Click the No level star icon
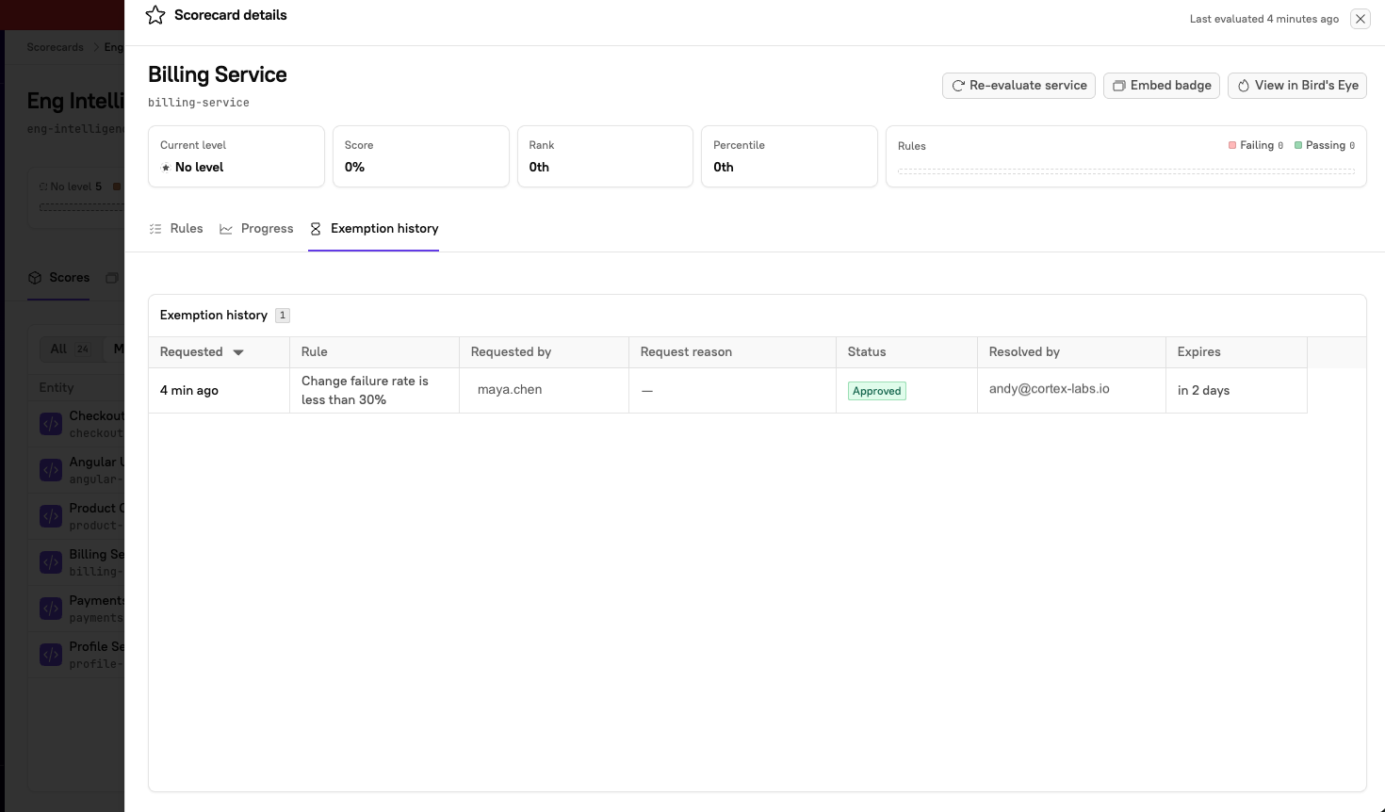The image size is (1385, 812). click(166, 168)
